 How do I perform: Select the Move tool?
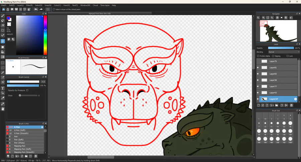[3, 41]
